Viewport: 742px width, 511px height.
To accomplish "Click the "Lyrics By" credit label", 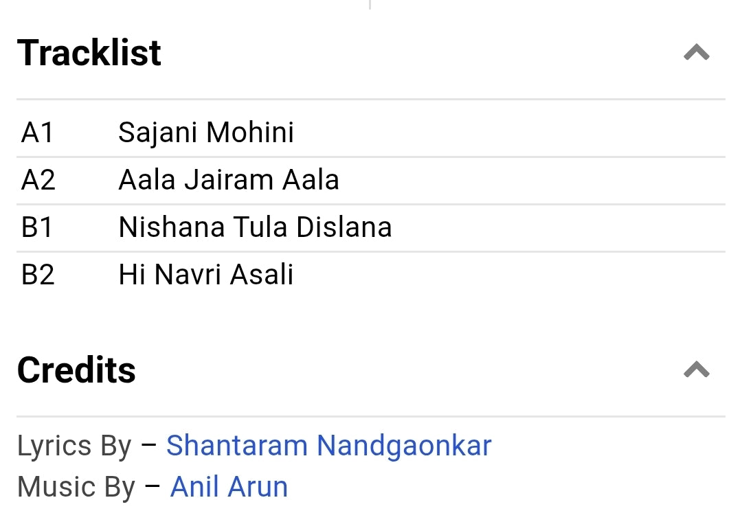I will [x=74, y=446].
